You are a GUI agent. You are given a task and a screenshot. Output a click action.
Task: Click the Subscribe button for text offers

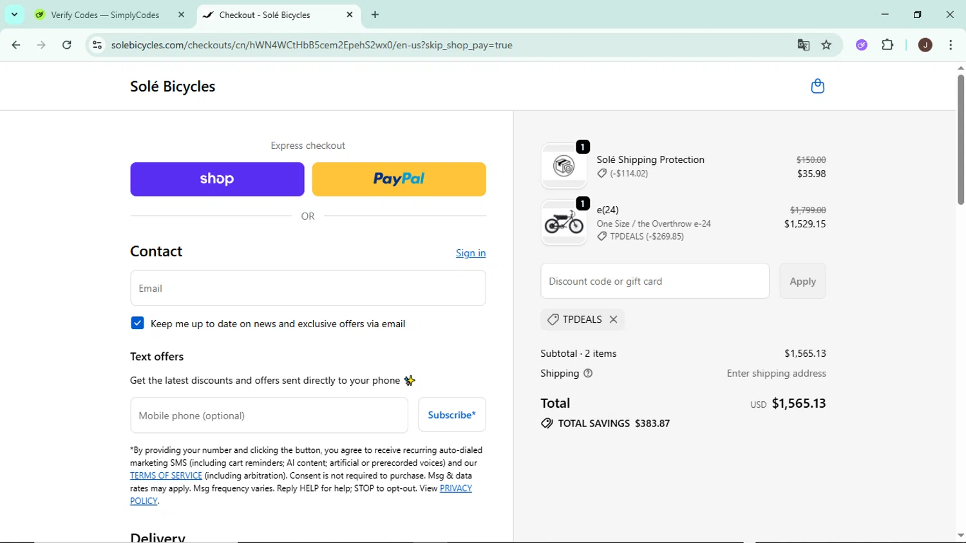[x=452, y=415]
